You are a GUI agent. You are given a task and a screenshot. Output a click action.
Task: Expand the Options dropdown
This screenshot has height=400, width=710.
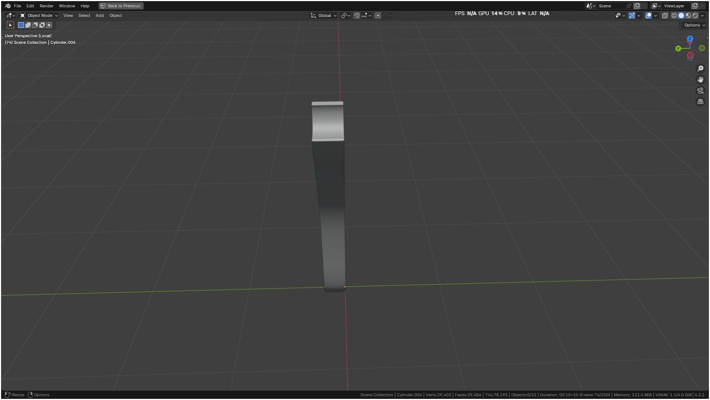click(694, 25)
